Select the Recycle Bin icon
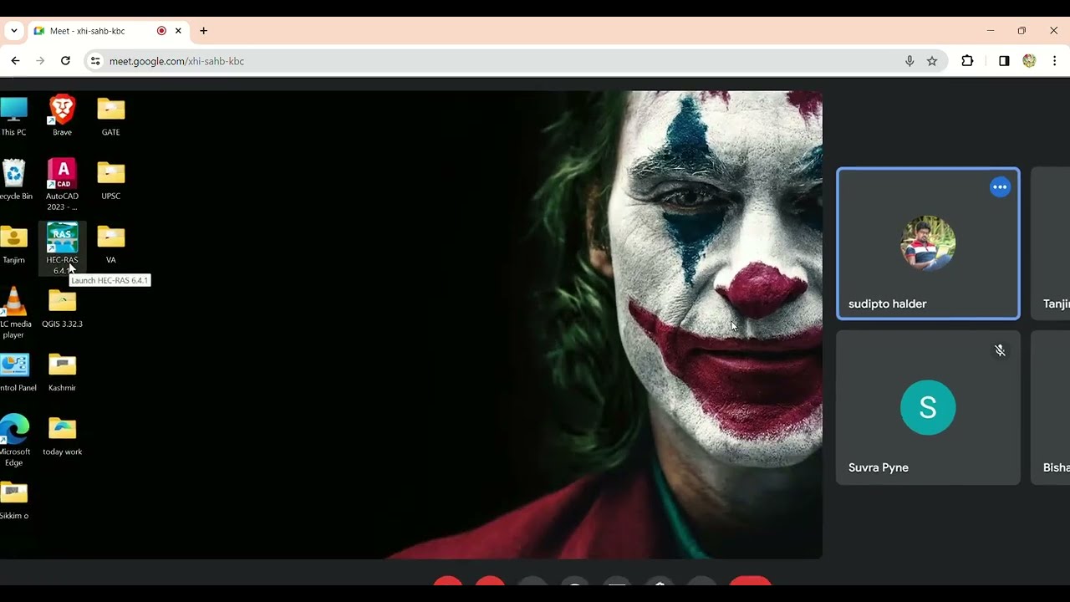 14,180
